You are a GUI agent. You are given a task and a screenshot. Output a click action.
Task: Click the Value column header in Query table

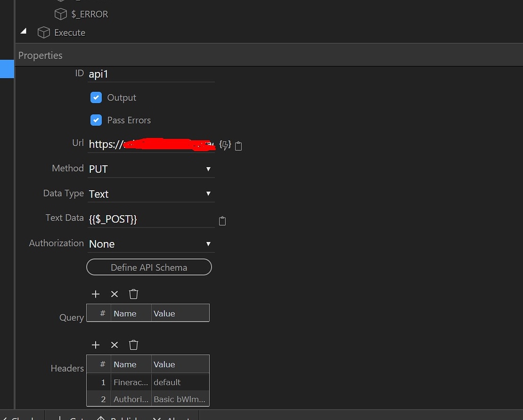point(180,313)
